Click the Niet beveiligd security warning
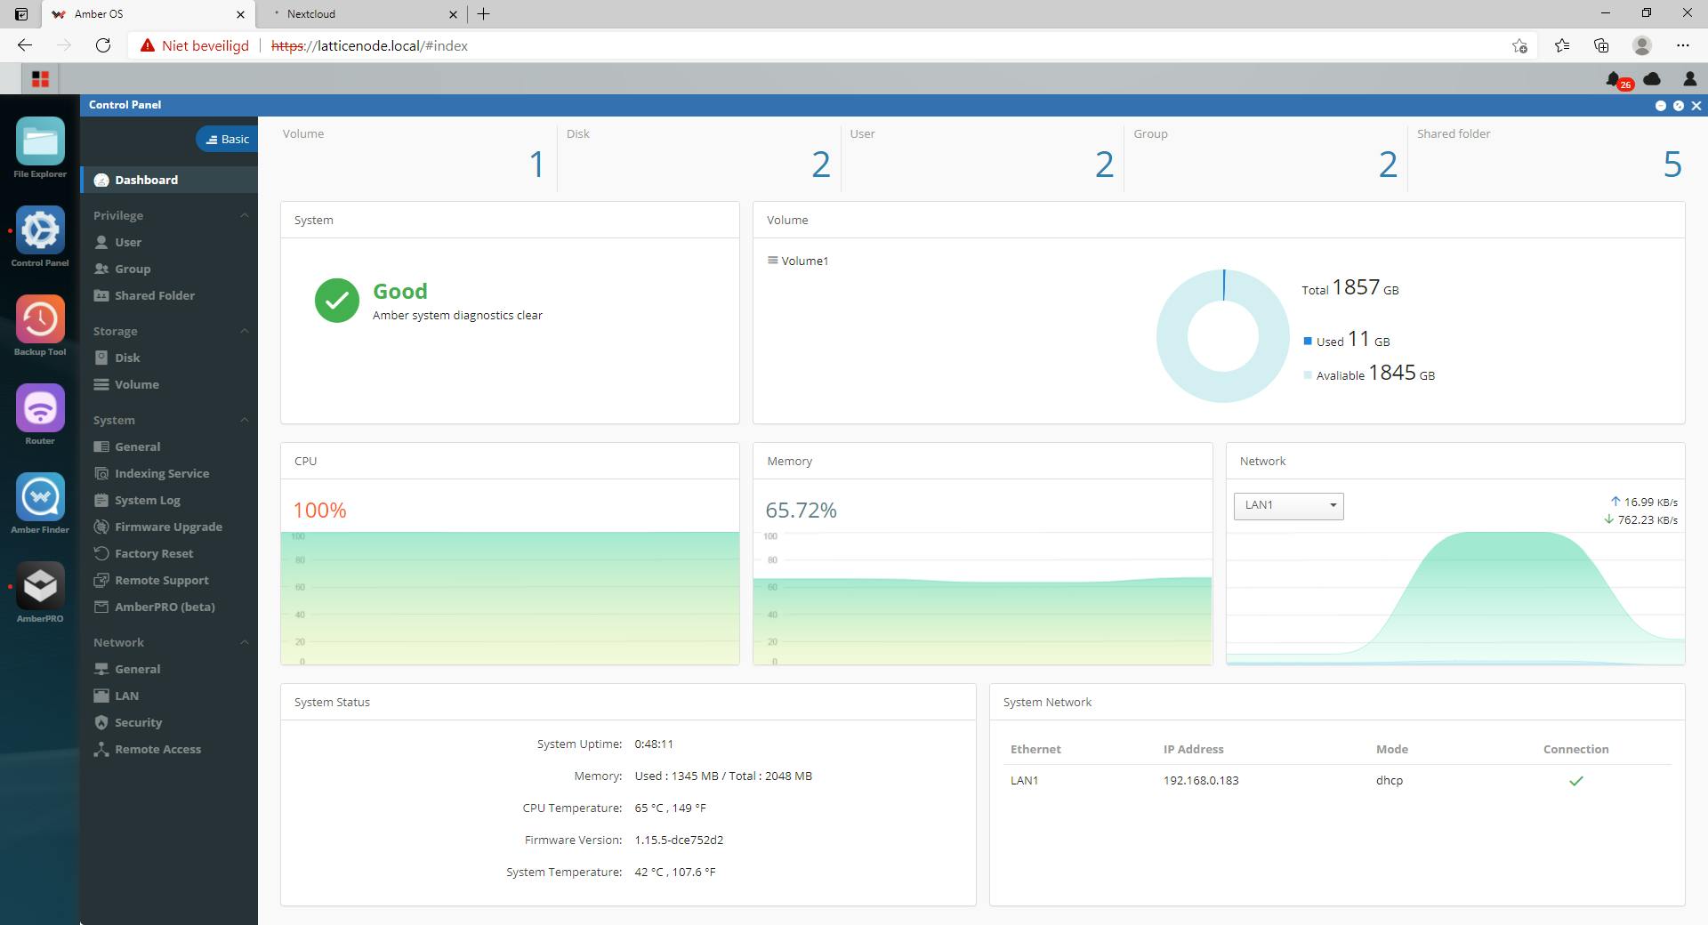The image size is (1708, 925). pos(195,45)
